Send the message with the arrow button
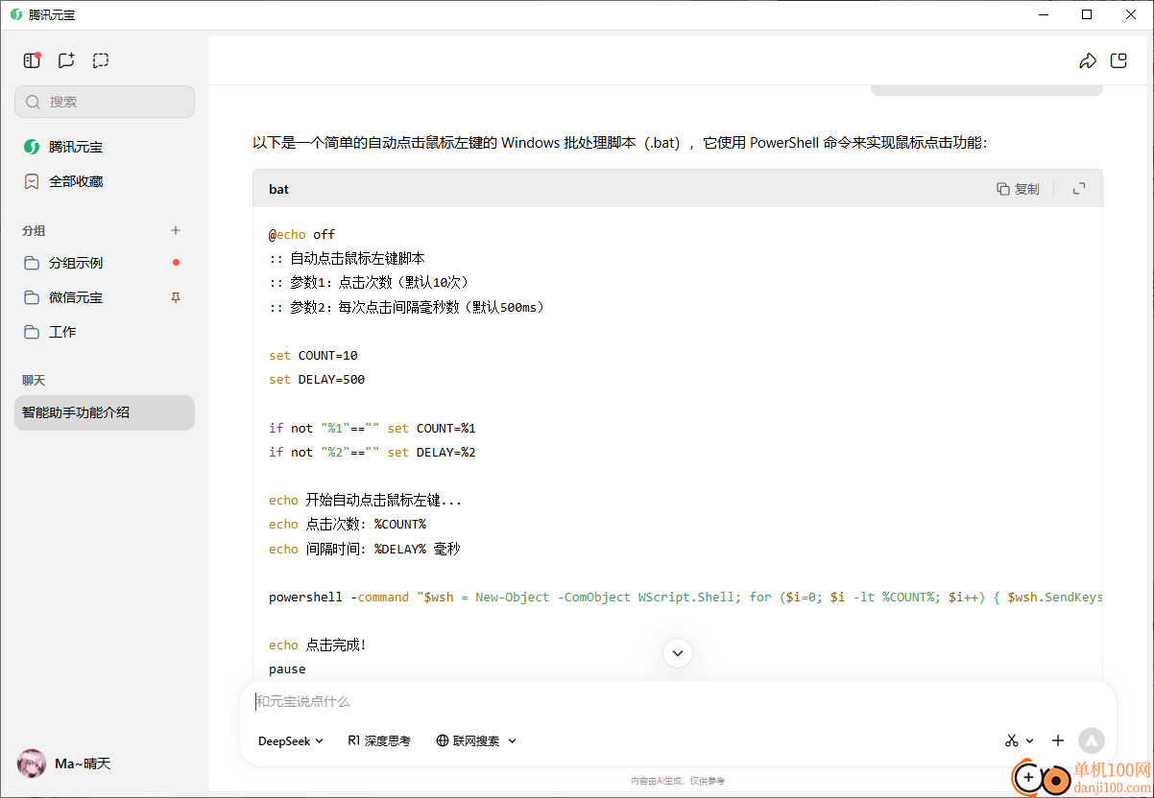Screen dimensions: 1154x798 point(1092,740)
